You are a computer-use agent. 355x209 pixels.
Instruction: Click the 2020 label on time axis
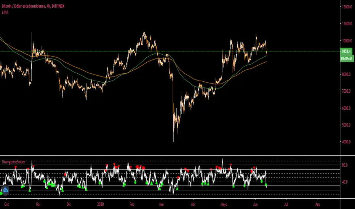point(101,204)
